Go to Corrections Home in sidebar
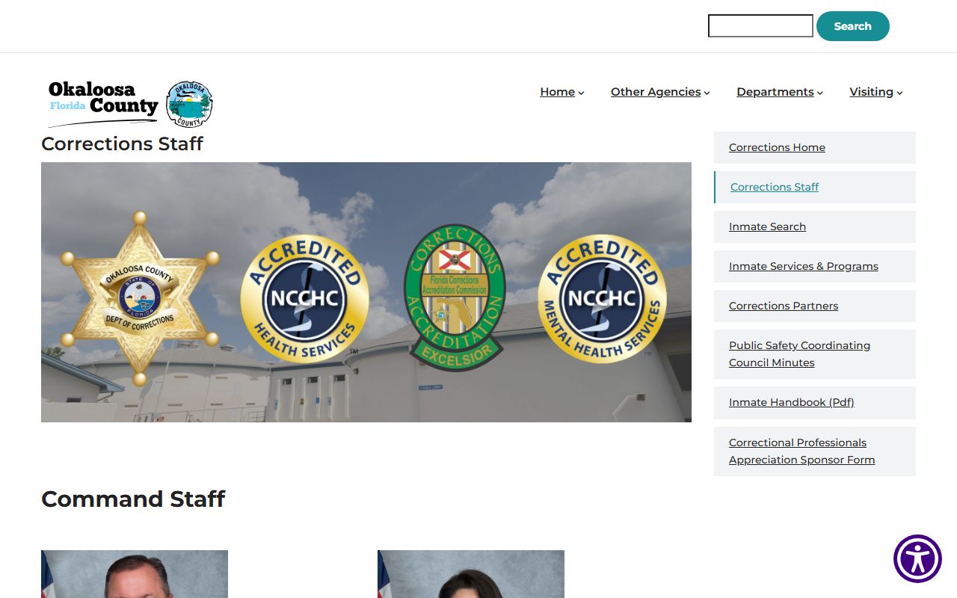Screen dimensions: 957x598 pyautogui.click(x=777, y=147)
